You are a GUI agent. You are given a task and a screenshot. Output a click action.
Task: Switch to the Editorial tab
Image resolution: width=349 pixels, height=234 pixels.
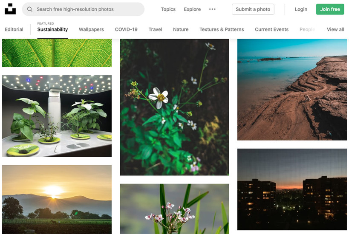pyautogui.click(x=14, y=29)
